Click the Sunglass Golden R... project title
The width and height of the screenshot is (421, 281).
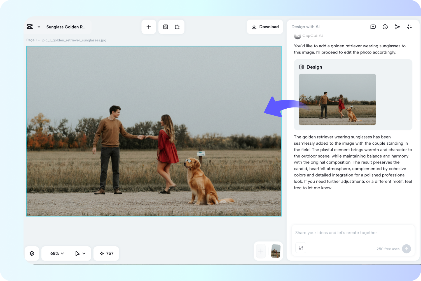tap(66, 27)
